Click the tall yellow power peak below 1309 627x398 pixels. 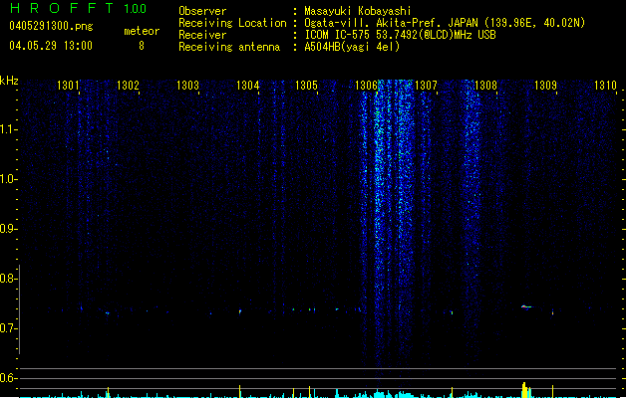pos(524,390)
